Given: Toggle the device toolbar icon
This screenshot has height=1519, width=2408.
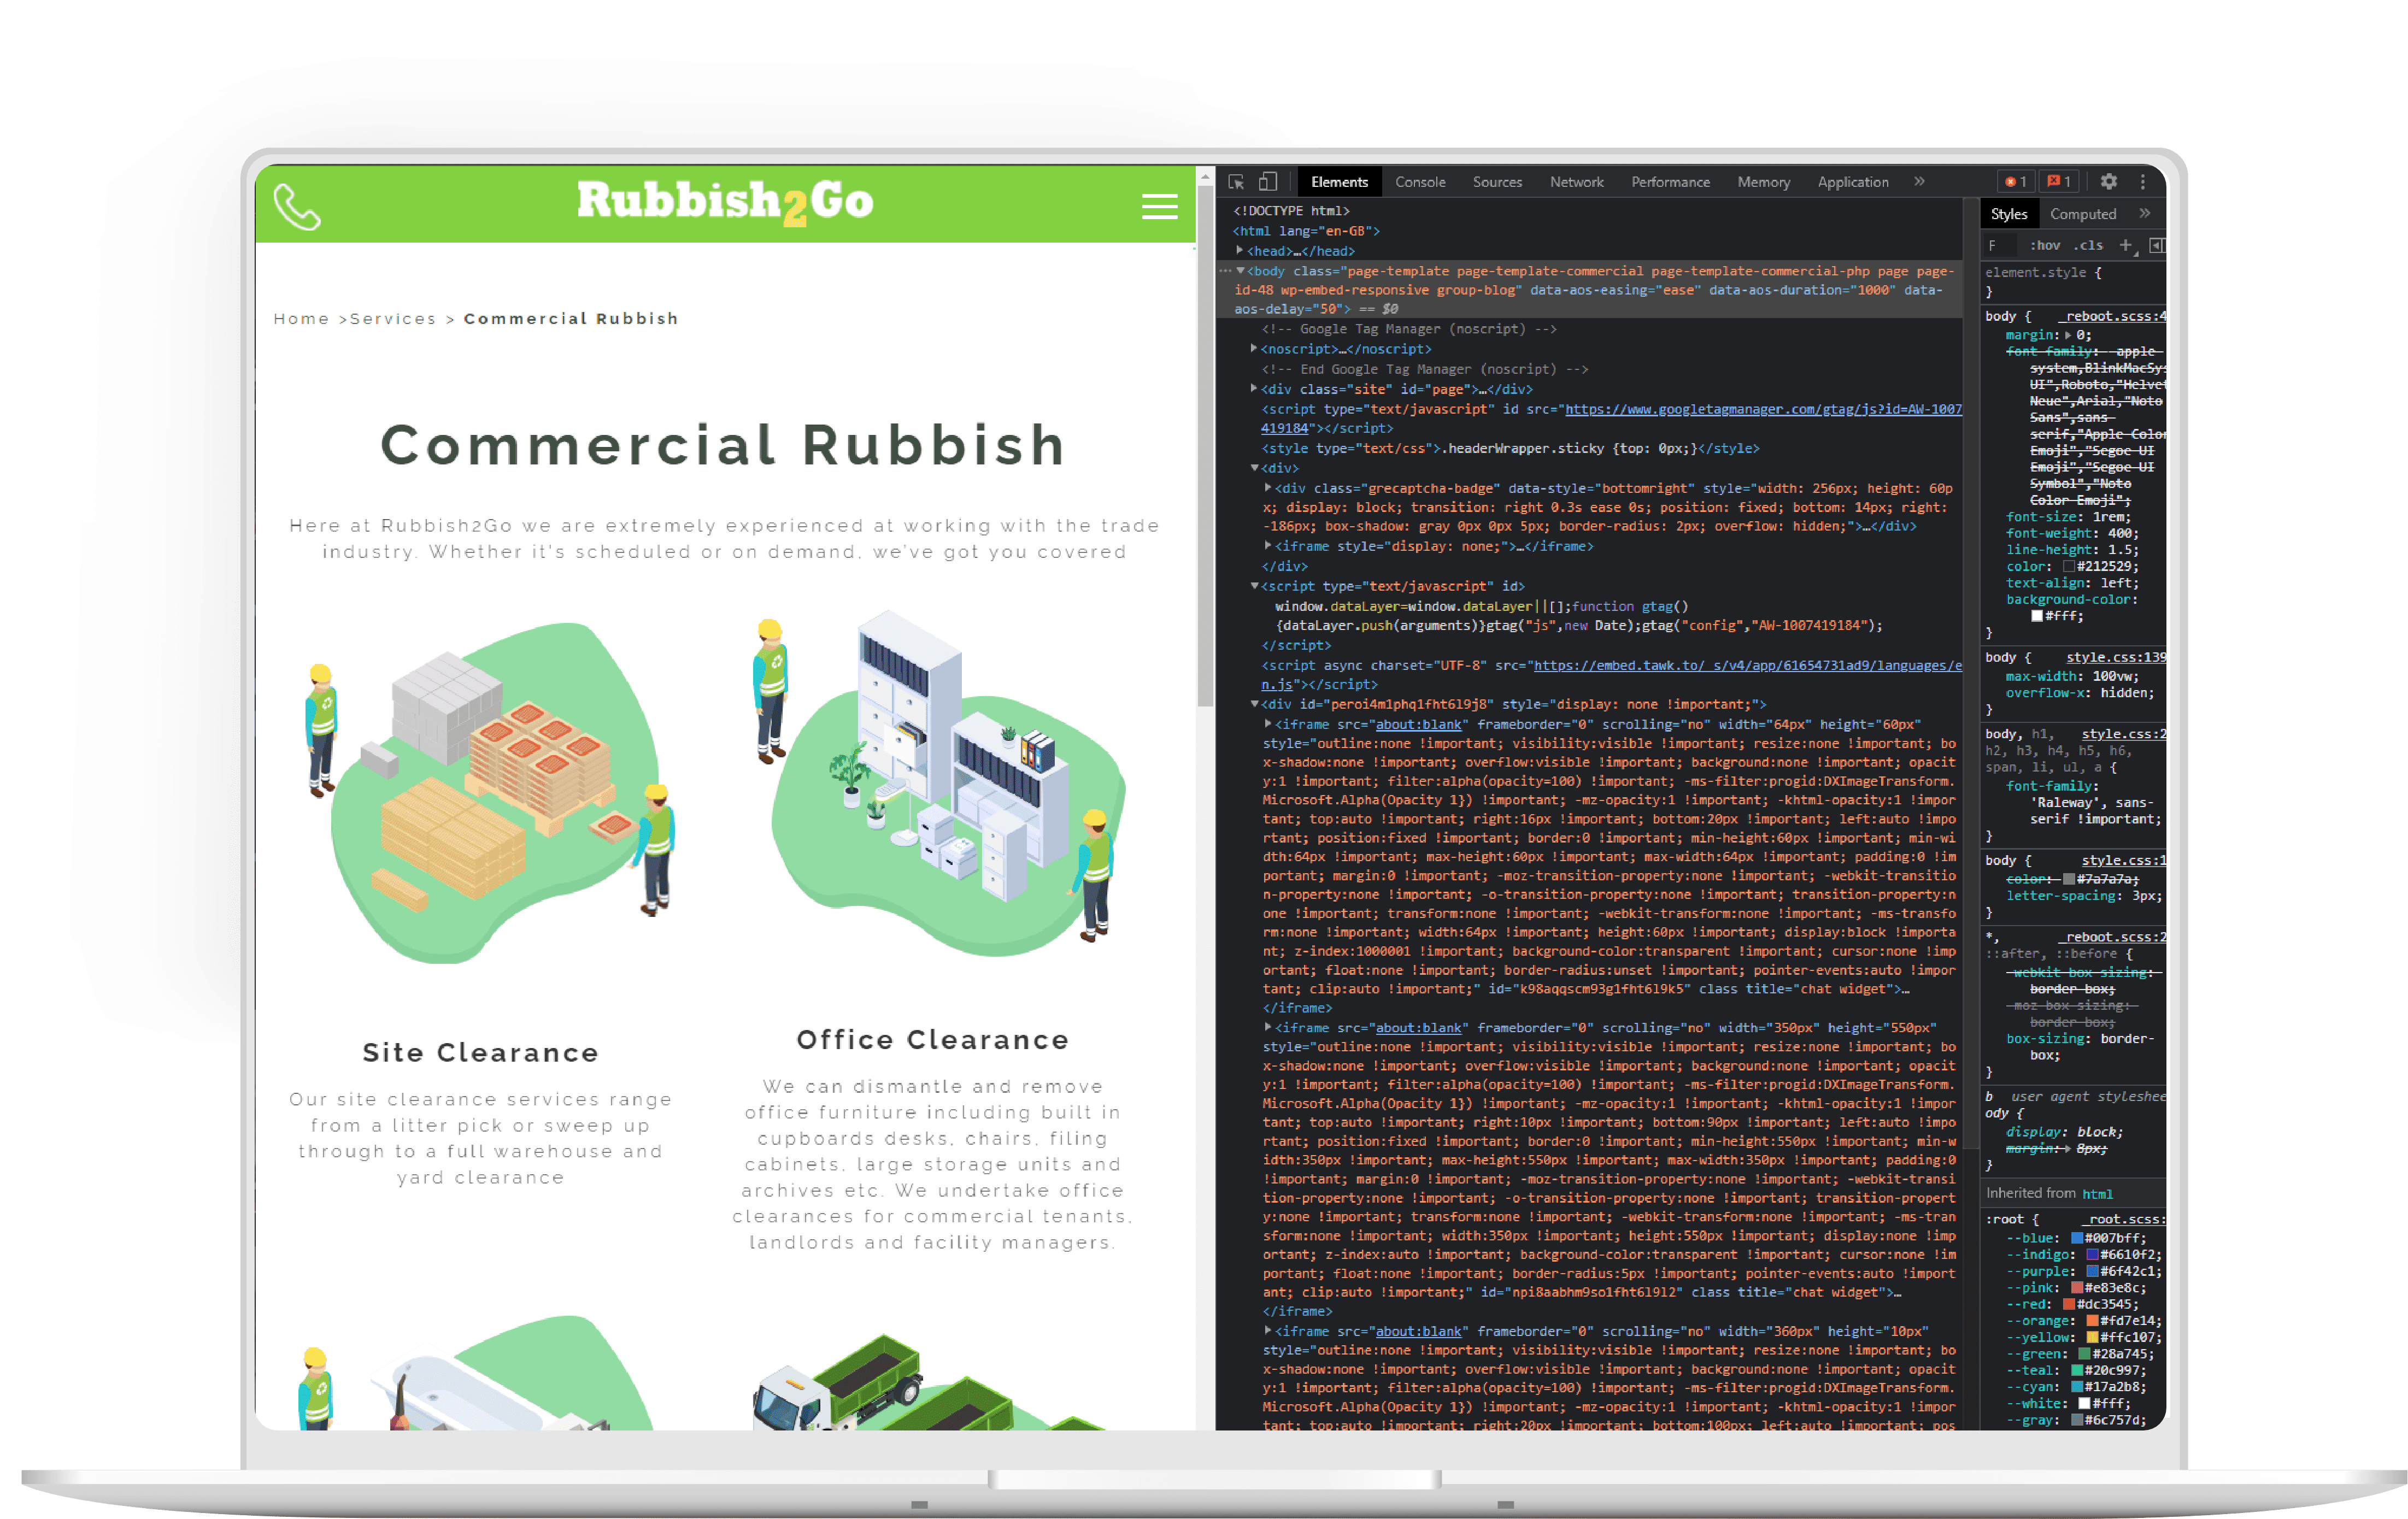Looking at the screenshot, I should point(1268,182).
